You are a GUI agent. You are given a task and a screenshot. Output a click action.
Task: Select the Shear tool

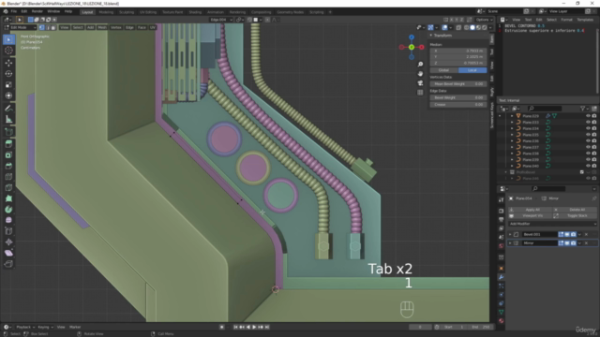(x=8, y=253)
